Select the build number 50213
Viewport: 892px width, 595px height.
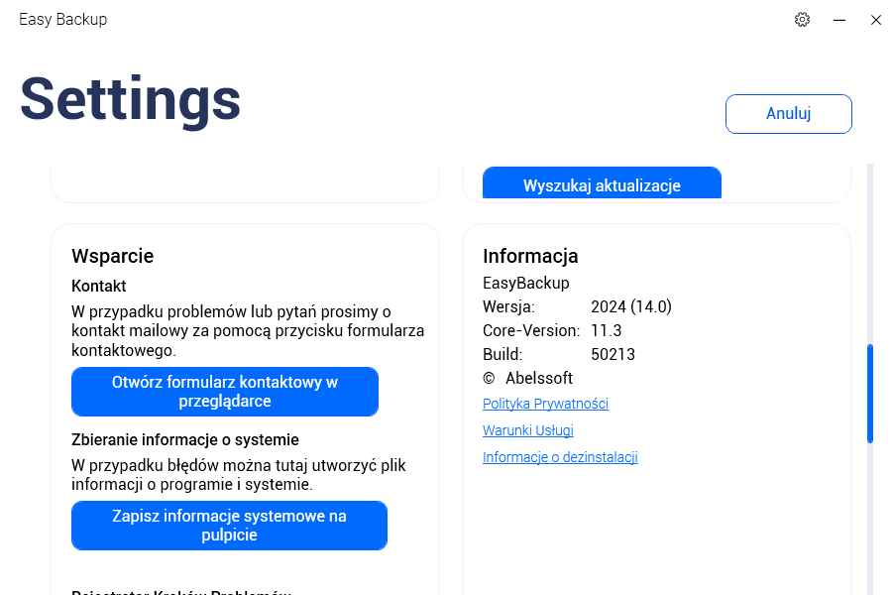(x=613, y=354)
